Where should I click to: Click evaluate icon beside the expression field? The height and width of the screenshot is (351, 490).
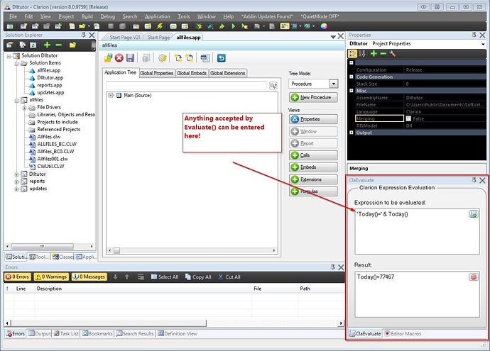pyautogui.click(x=474, y=214)
